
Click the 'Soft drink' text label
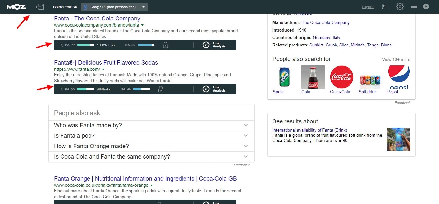click(x=367, y=92)
